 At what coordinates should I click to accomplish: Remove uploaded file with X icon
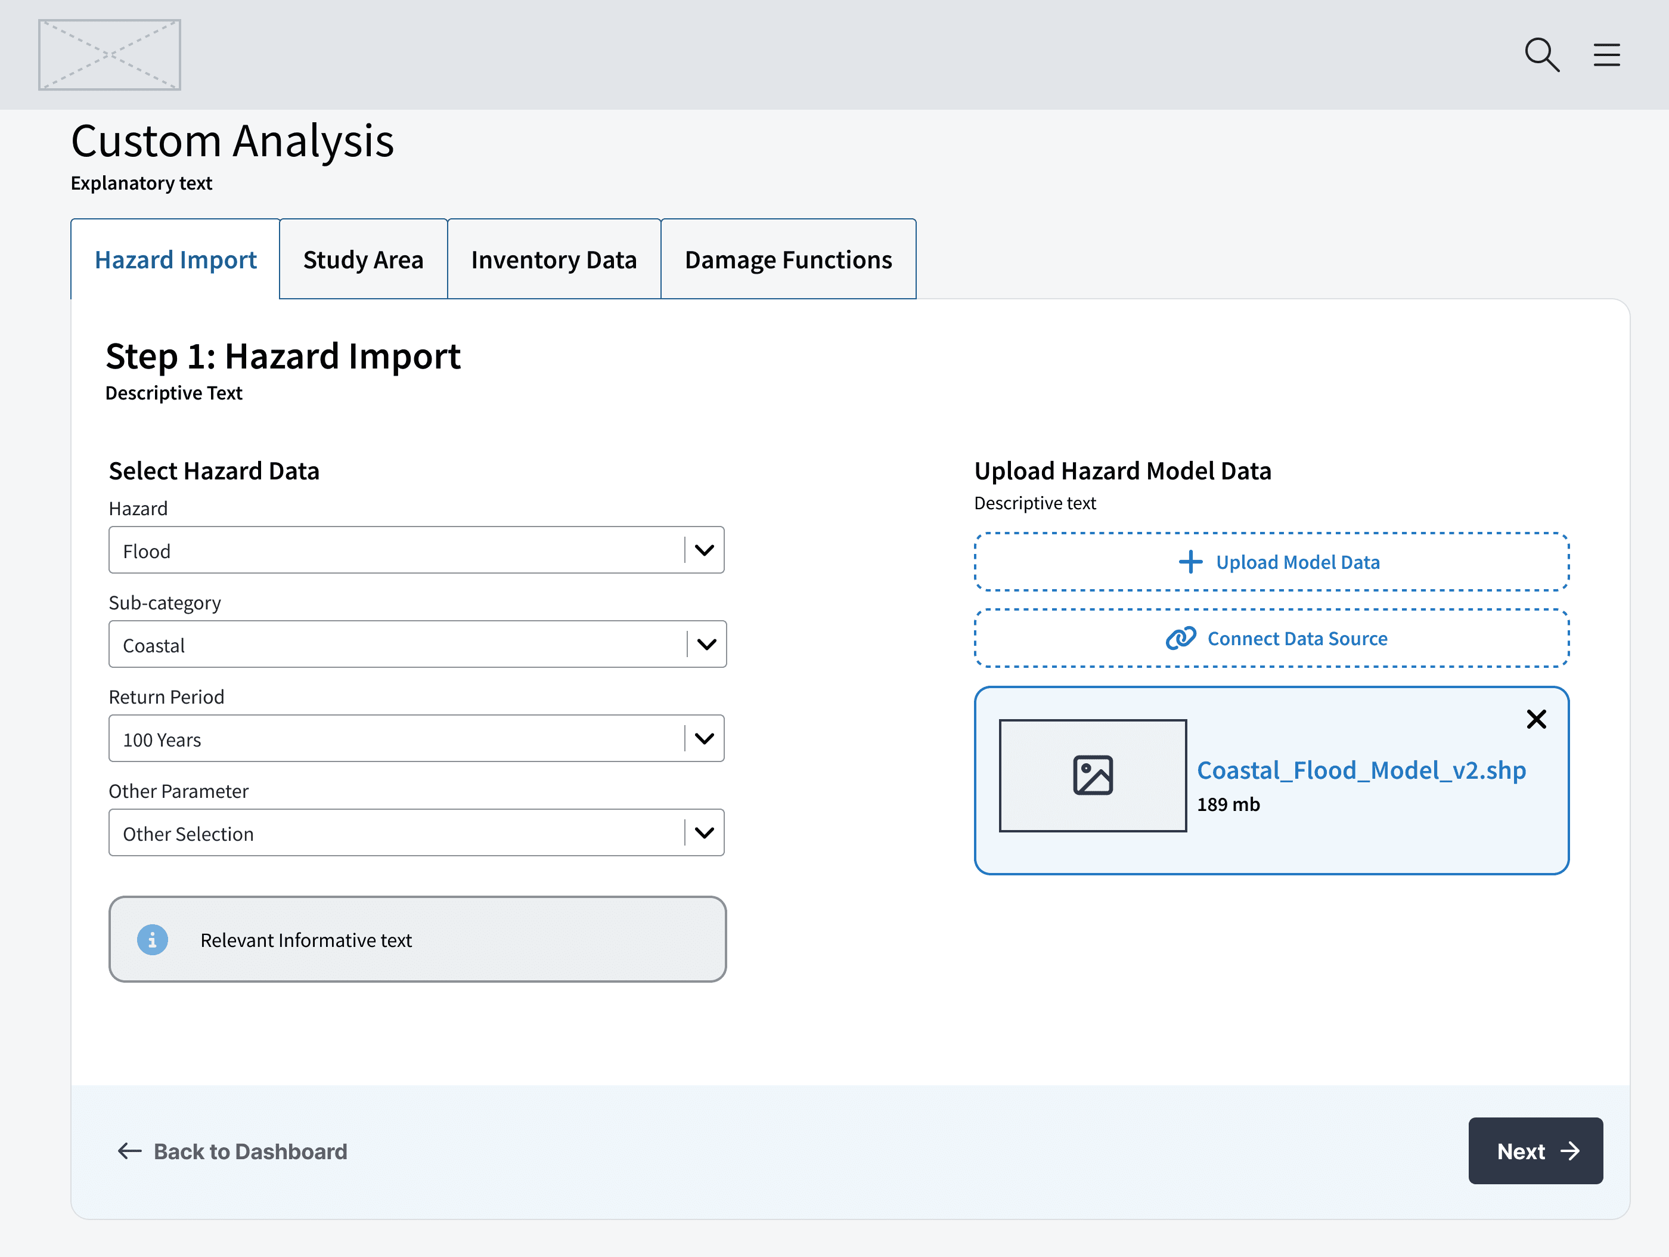tap(1536, 719)
